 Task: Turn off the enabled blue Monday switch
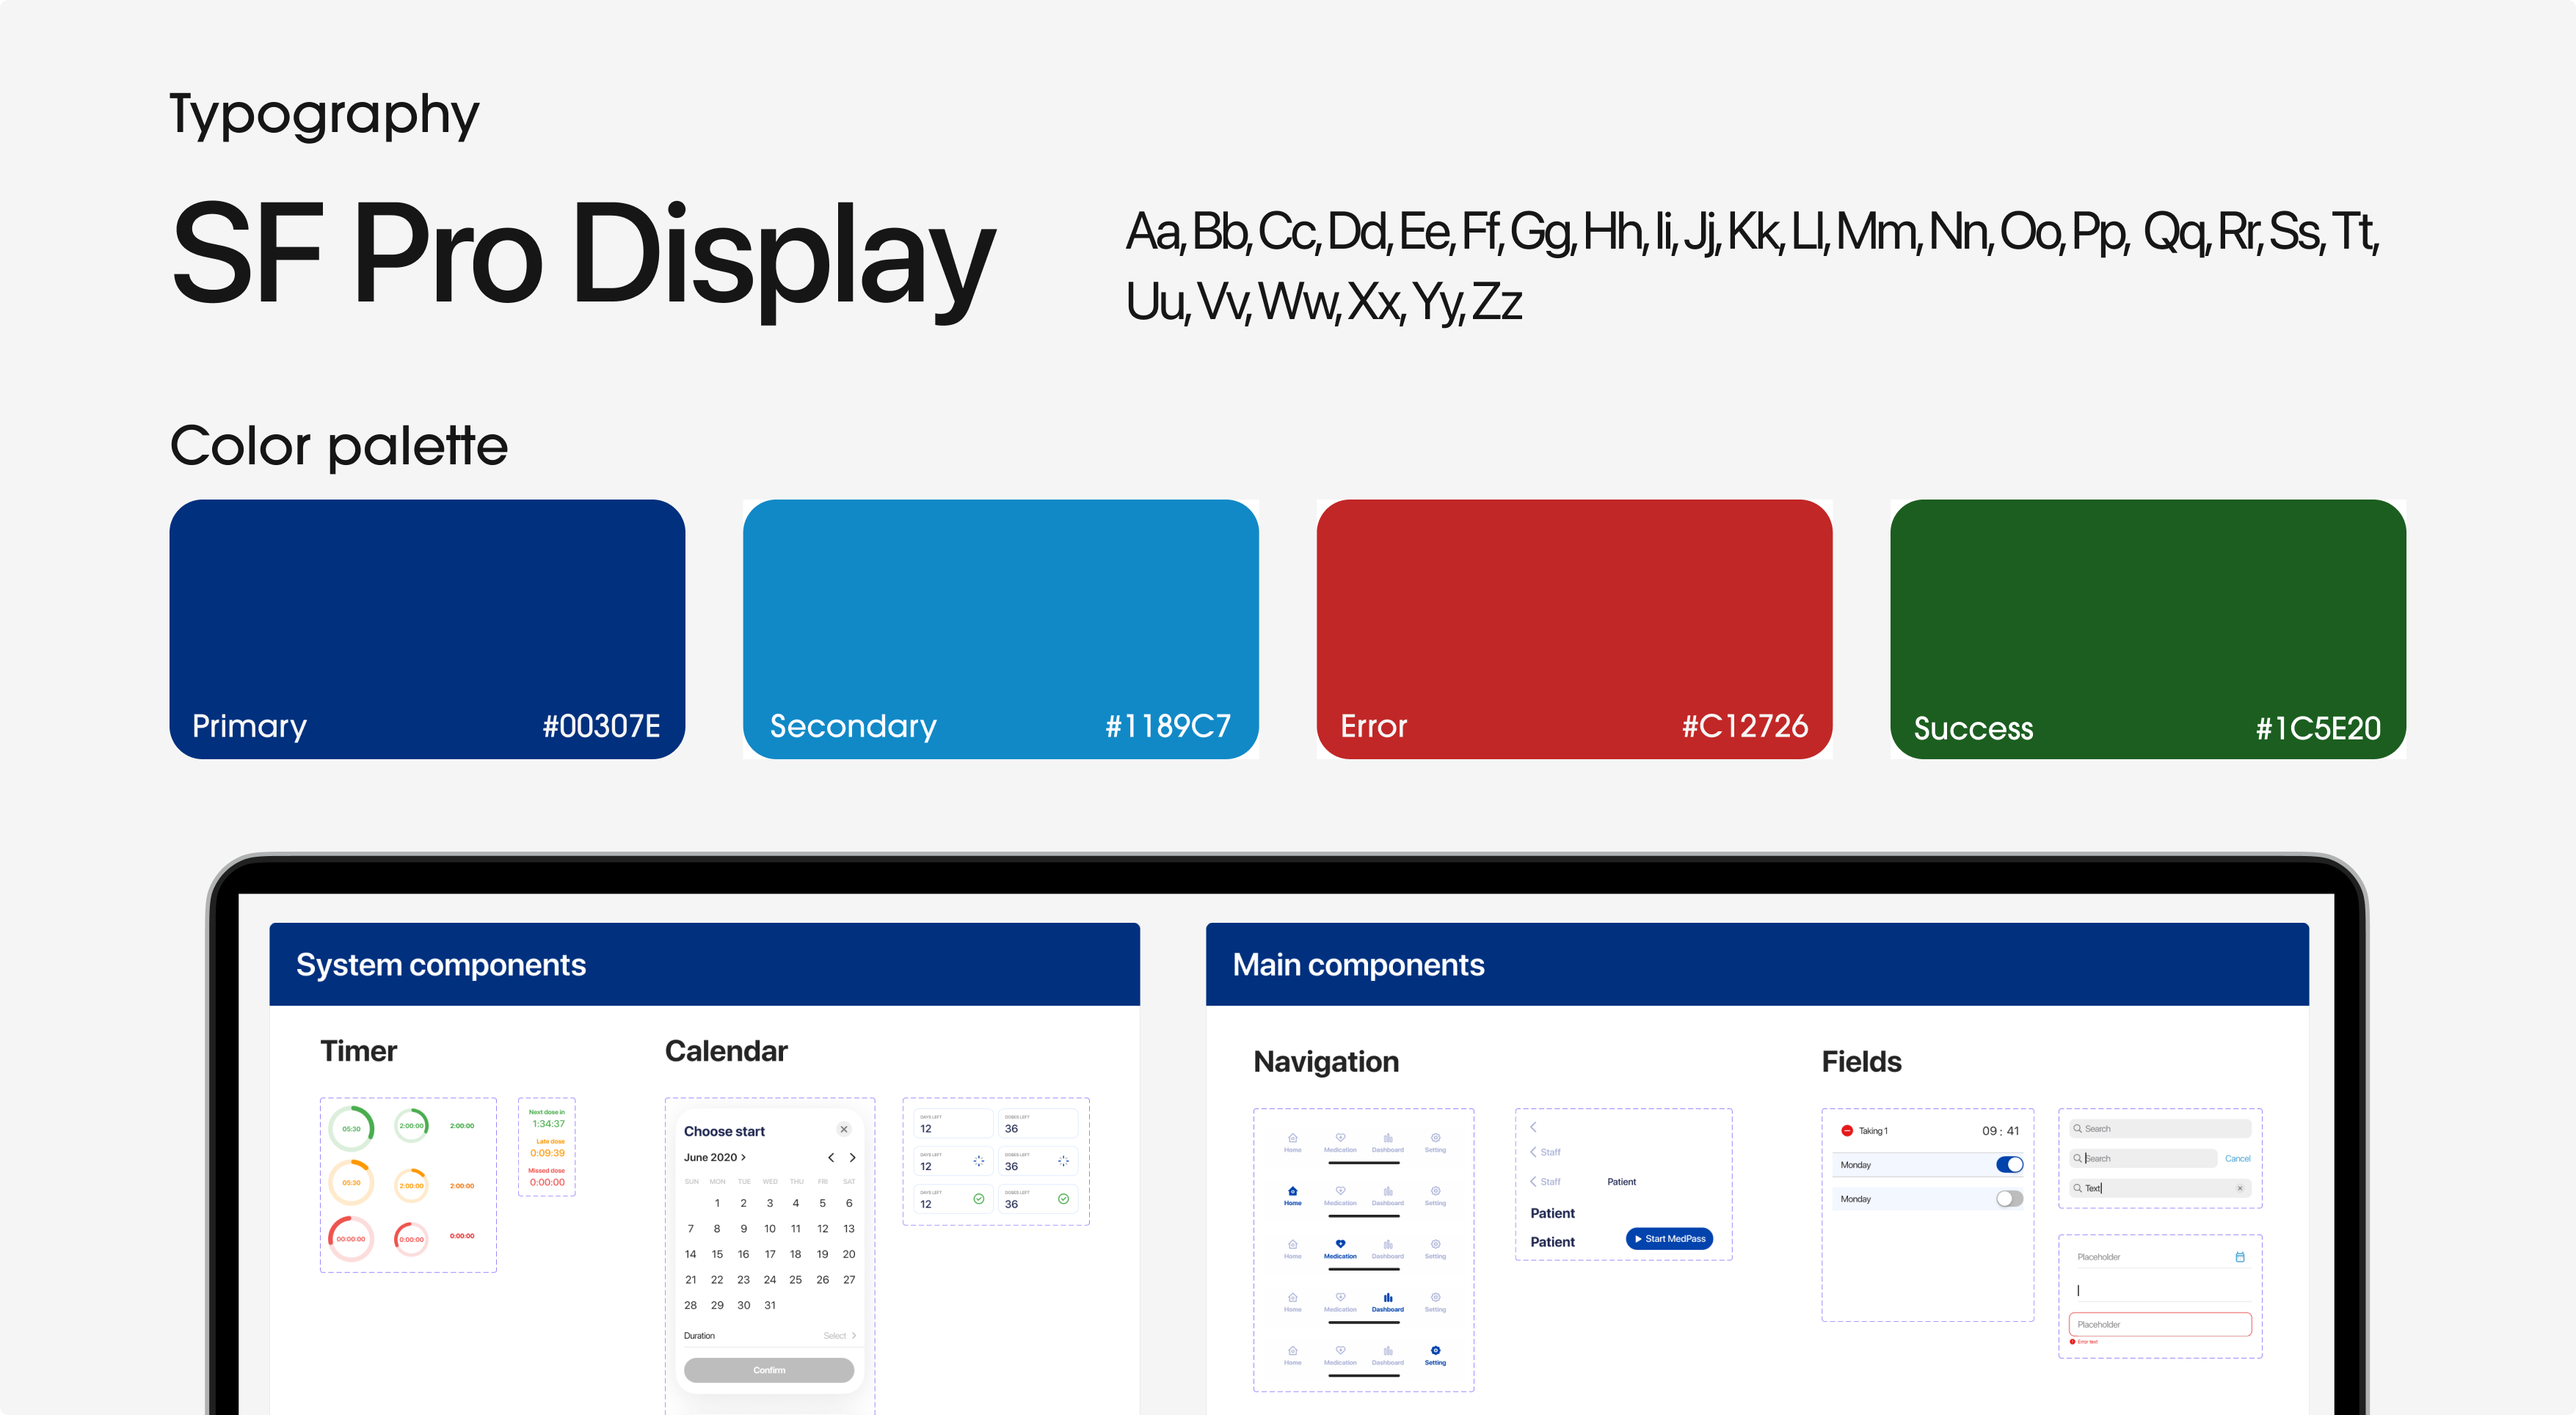tap(2009, 1164)
